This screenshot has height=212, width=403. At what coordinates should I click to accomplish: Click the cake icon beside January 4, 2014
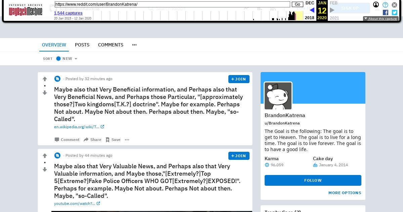[315, 165]
